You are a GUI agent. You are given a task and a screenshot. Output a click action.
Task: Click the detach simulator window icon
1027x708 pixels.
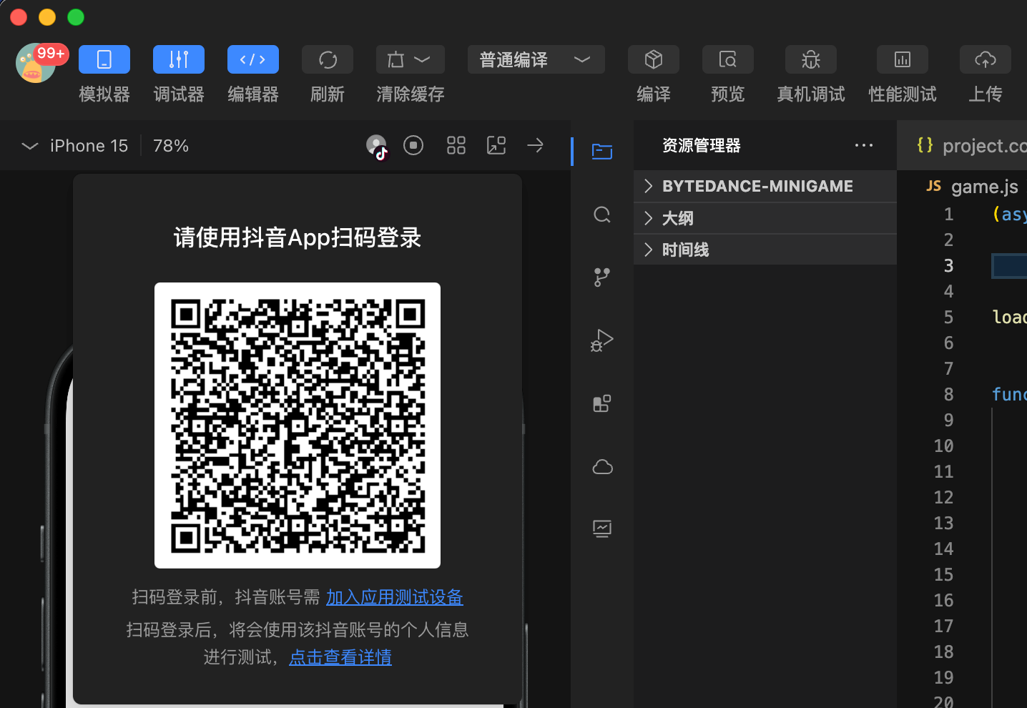[x=496, y=145]
